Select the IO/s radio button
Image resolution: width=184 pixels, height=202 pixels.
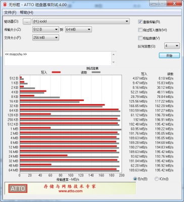pyautogui.click(x=157, y=179)
